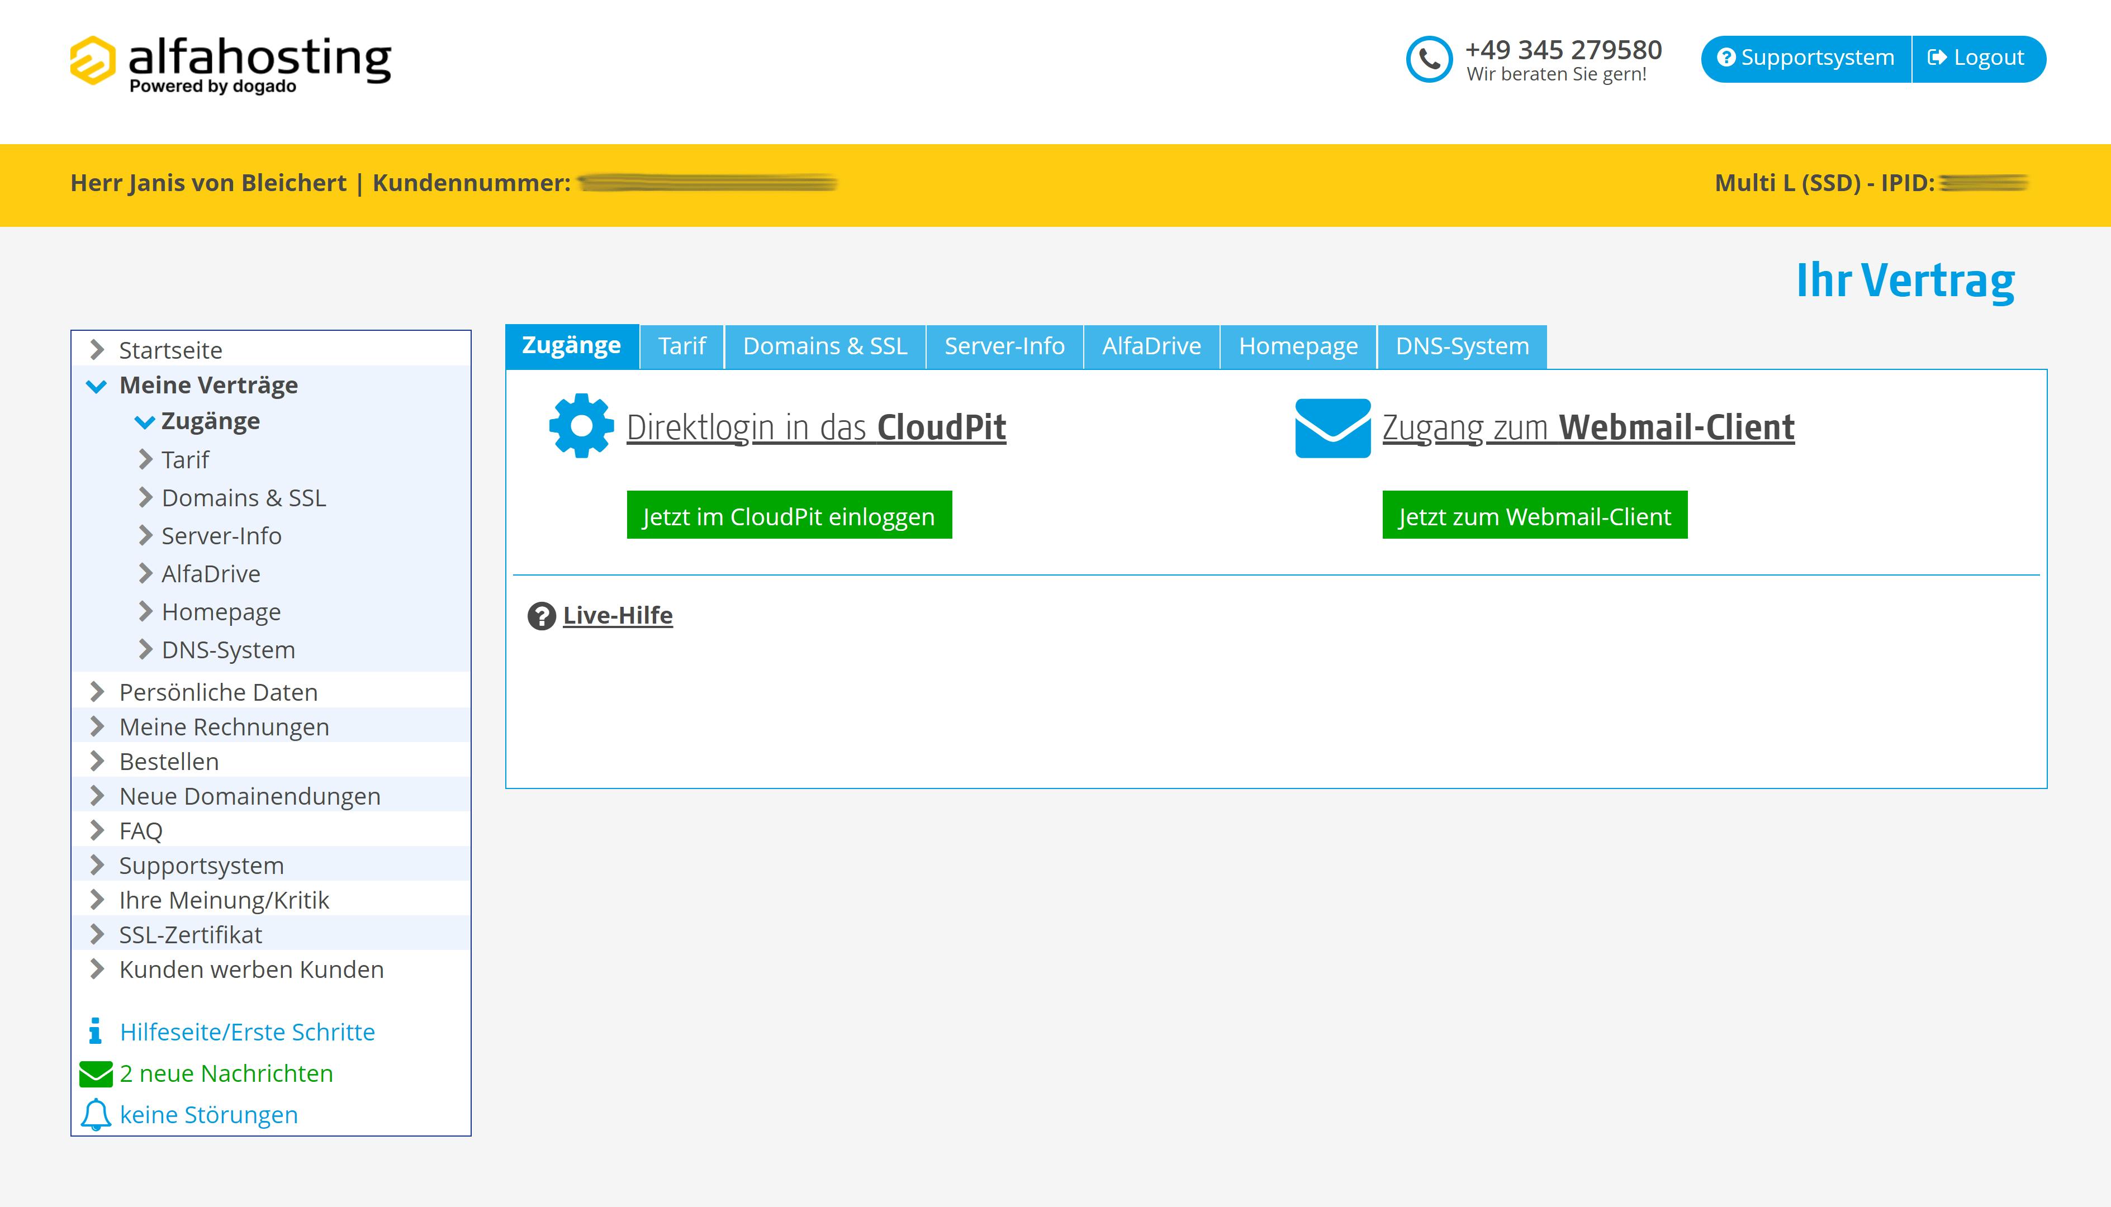Open the DNS-System tab
Viewport: 2111px width, 1207px height.
(1462, 346)
